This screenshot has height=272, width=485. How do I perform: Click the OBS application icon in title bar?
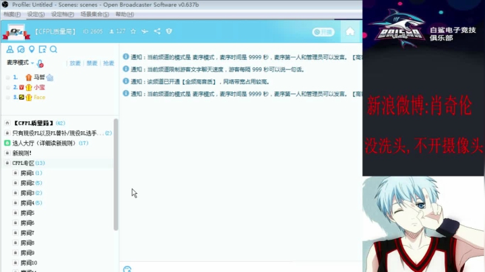click(x=5, y=4)
